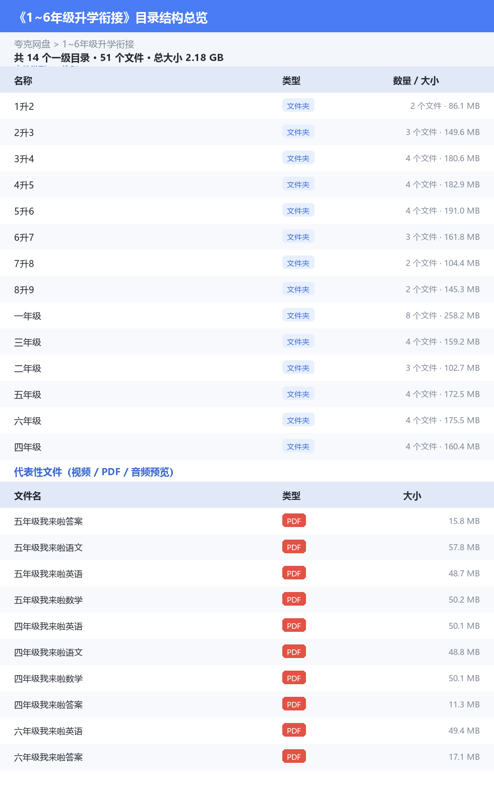This screenshot has height=786, width=494.
Task: Click the 文件夹 tag in the 1升2 row
Action: (298, 105)
